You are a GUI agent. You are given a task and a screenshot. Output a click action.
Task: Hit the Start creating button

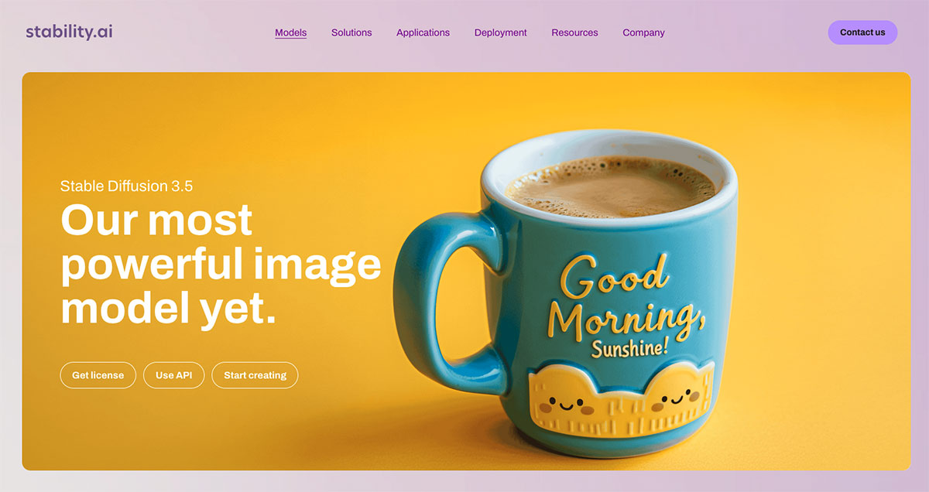[255, 375]
